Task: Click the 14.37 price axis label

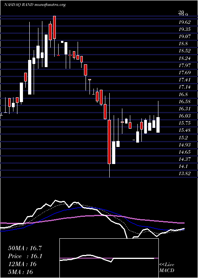Action: pyautogui.click(x=185, y=159)
